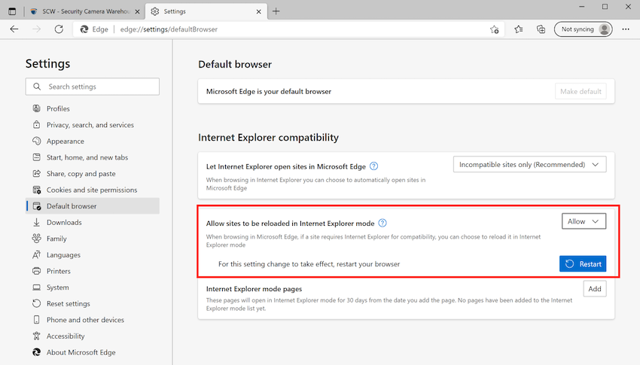Help icon for Let Internet Explorer open sites
This screenshot has width=640, height=365.
click(x=374, y=166)
